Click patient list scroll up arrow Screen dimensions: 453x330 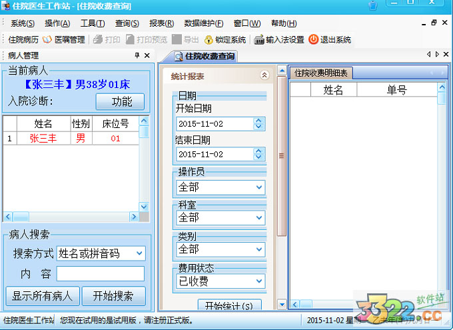[x=144, y=120]
